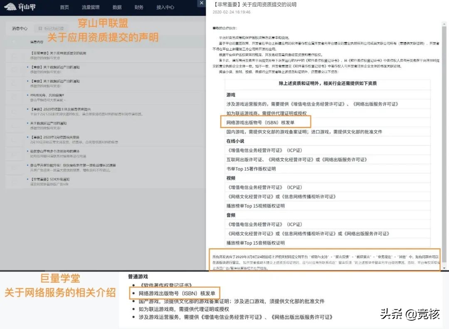Switch to the 流量管理 tab

(x=91, y=7)
